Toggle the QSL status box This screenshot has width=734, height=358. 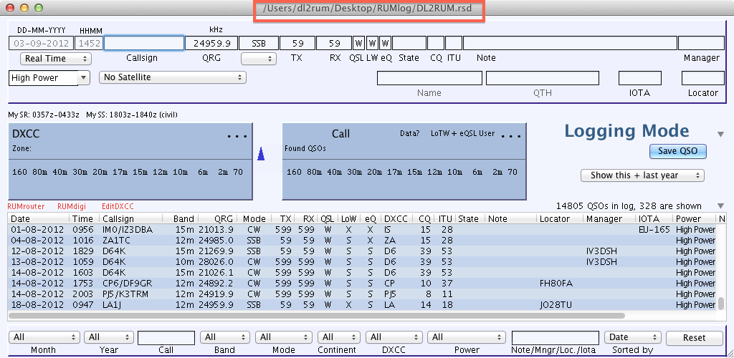point(358,43)
